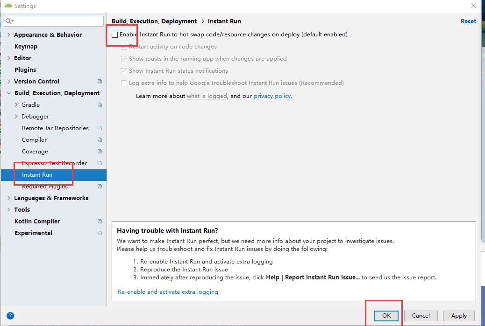The width and height of the screenshot is (485, 326).
Task: Click Build, Execution, Deployment breadcrumb text
Action: point(154,21)
